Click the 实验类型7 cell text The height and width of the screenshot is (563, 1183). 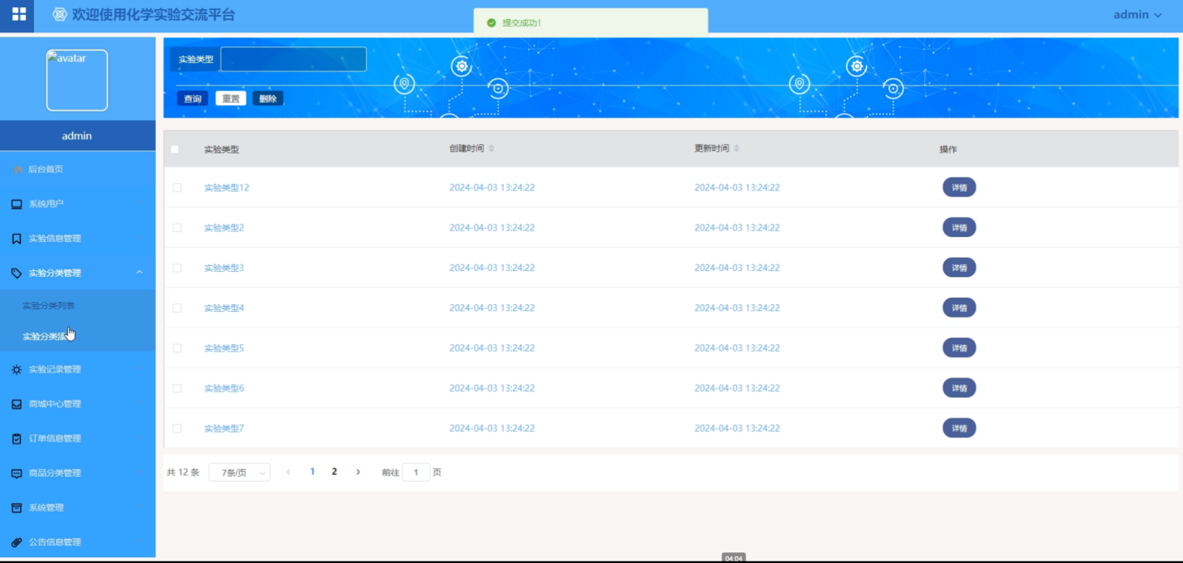pos(224,429)
